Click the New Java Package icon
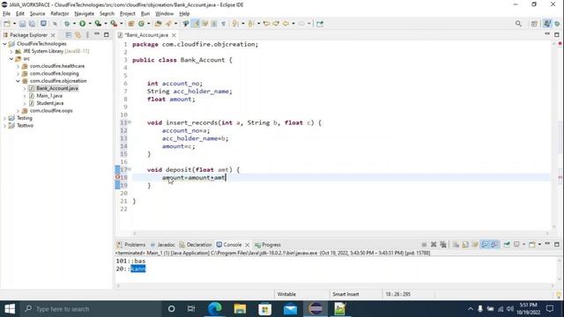The height and width of the screenshot is (317, 564). (131, 24)
